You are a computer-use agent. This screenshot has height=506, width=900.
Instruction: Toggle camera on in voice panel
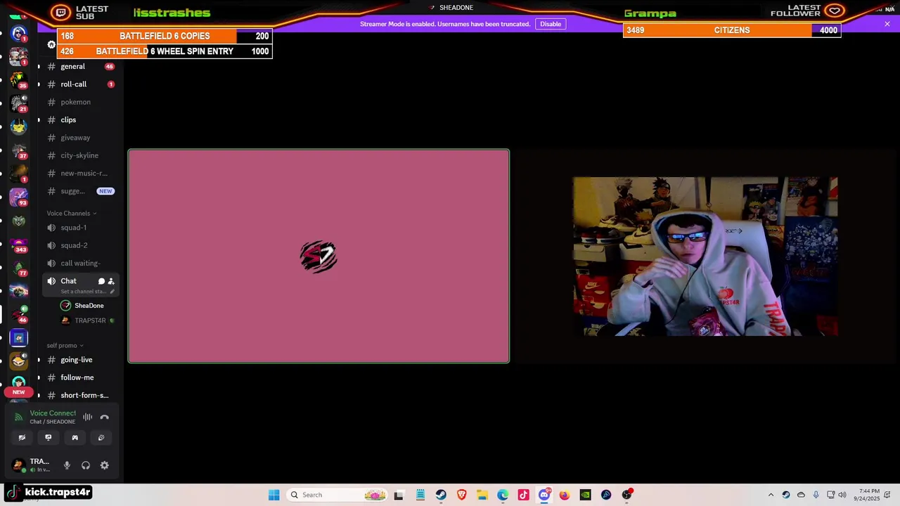[22, 437]
